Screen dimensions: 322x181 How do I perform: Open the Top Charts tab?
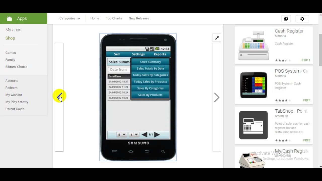click(x=114, y=18)
